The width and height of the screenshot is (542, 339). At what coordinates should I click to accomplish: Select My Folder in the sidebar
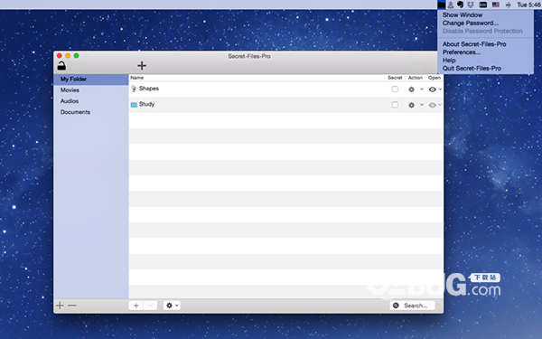coord(91,80)
